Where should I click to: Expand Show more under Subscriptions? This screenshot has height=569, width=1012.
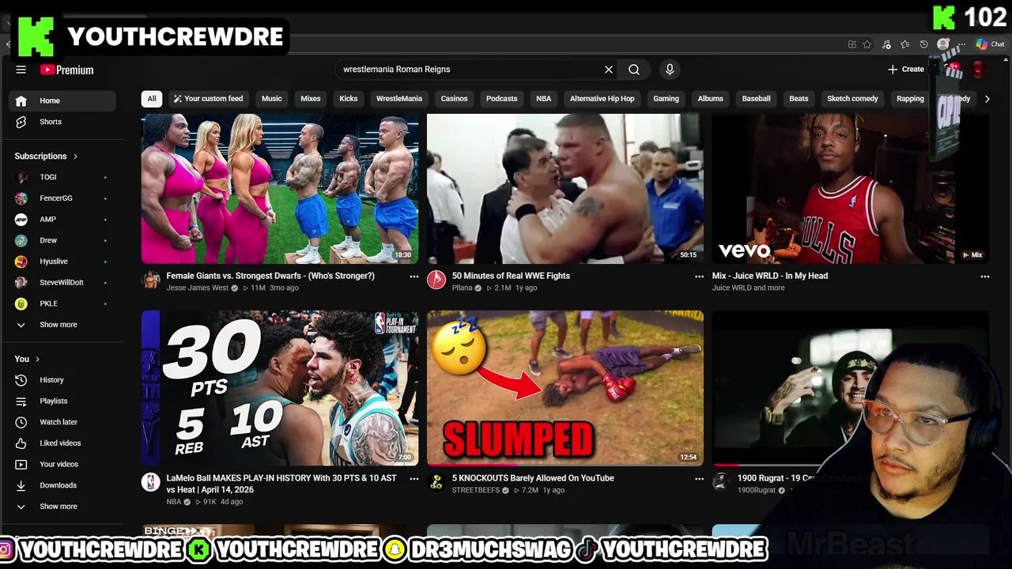click(x=62, y=325)
